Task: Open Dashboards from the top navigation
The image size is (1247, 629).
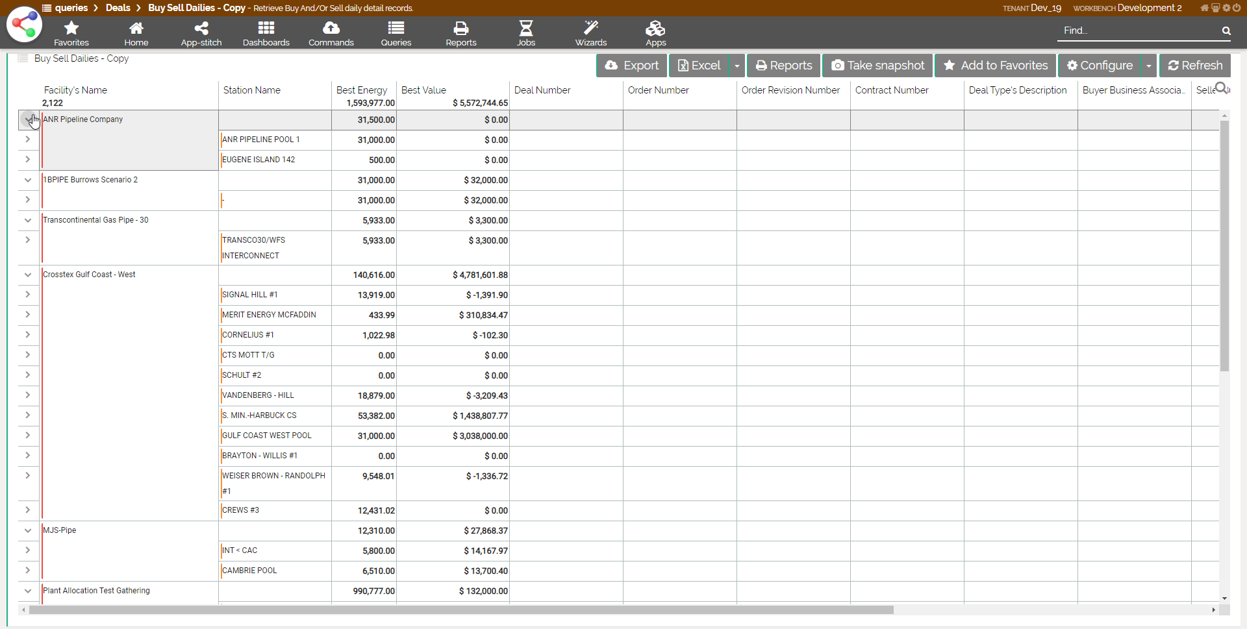Action: point(266,29)
